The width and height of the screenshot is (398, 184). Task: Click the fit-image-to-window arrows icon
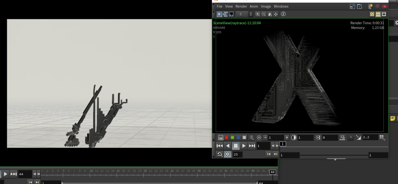(x=276, y=14)
